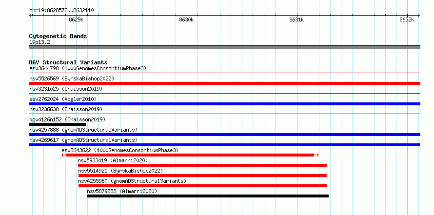Click the 8632k ruler tick label
434x215 pixels.
coord(407,20)
